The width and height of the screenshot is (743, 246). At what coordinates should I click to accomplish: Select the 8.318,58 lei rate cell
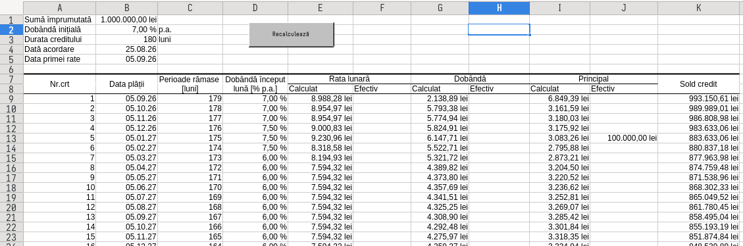(320, 148)
